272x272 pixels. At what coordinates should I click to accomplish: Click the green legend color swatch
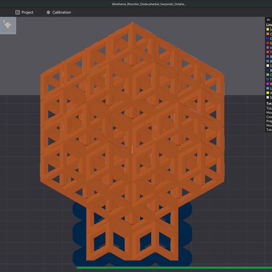click(x=268, y=75)
